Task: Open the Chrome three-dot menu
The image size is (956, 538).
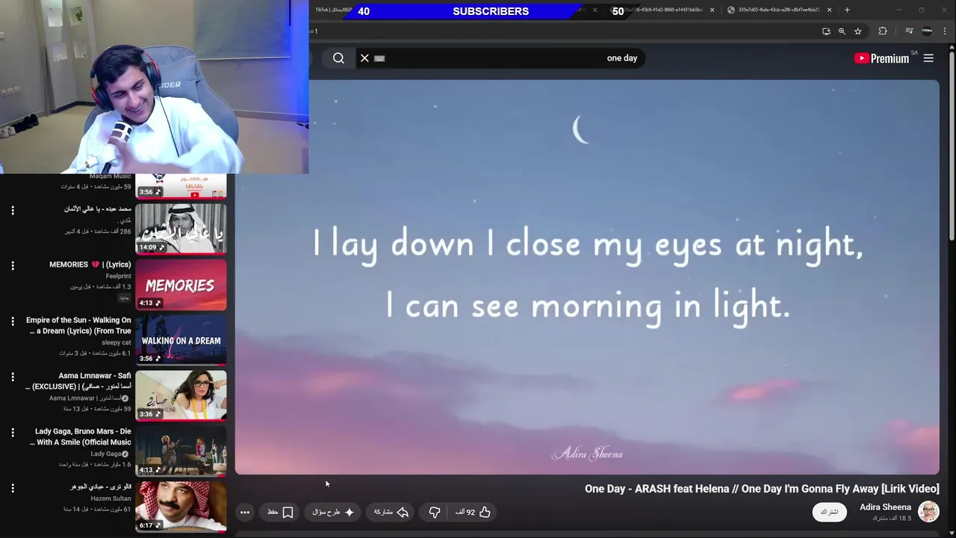Action: 946,31
